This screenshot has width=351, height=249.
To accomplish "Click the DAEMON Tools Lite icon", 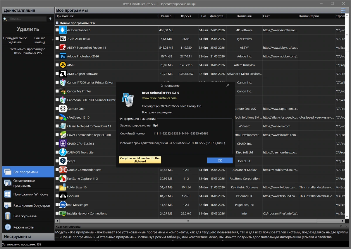I will tap(63, 152).
